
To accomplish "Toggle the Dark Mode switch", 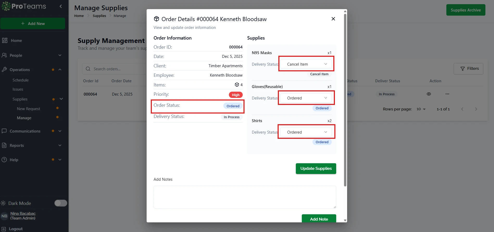I will 61,203.
